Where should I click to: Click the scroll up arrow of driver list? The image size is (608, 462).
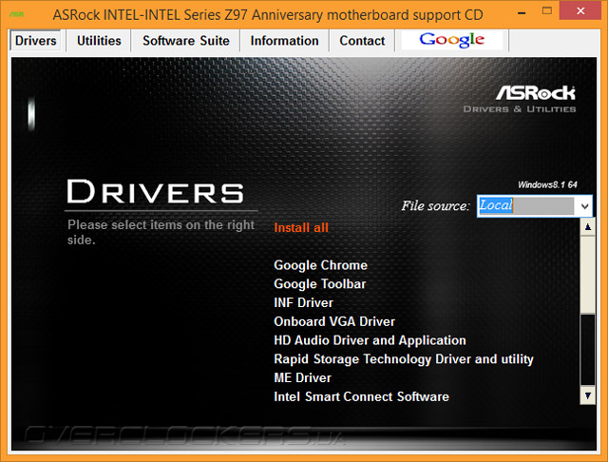pyautogui.click(x=588, y=227)
